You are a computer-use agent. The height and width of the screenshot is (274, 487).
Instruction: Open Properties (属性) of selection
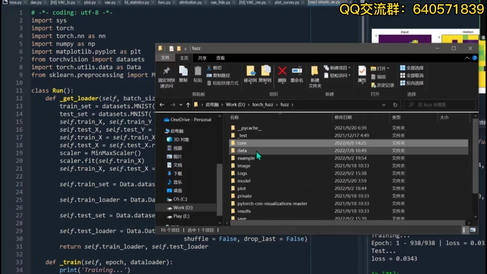point(362,74)
